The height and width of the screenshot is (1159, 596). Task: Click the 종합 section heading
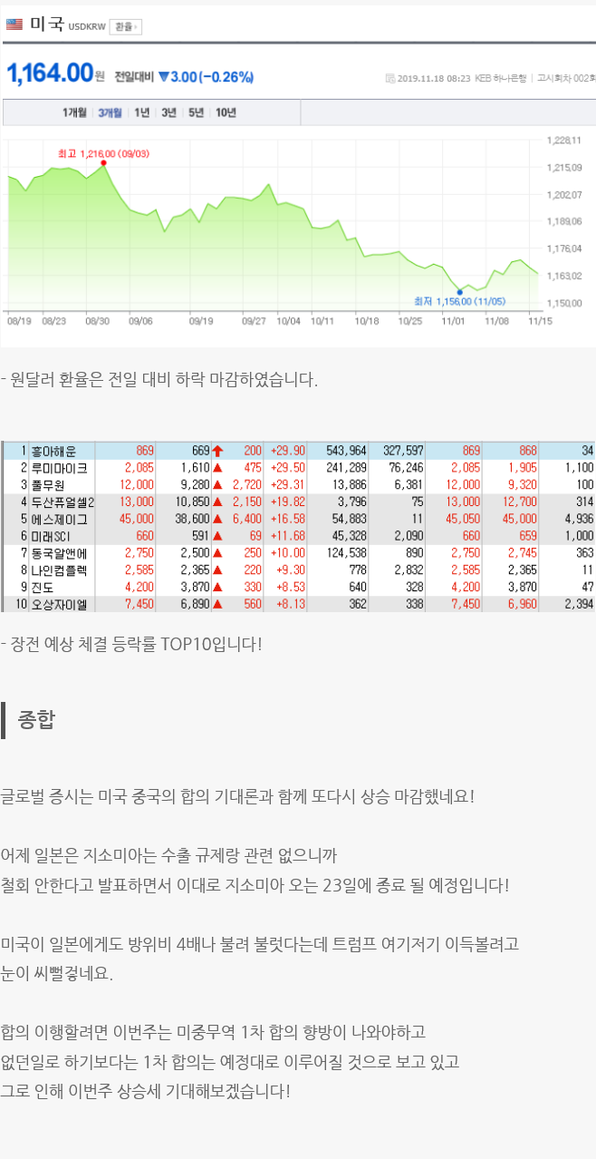(35, 720)
